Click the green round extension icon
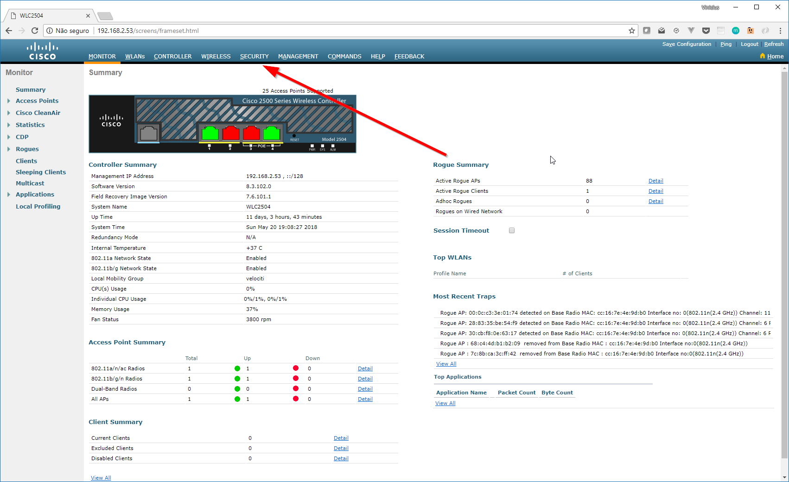The width and height of the screenshot is (789, 482). coord(736,31)
